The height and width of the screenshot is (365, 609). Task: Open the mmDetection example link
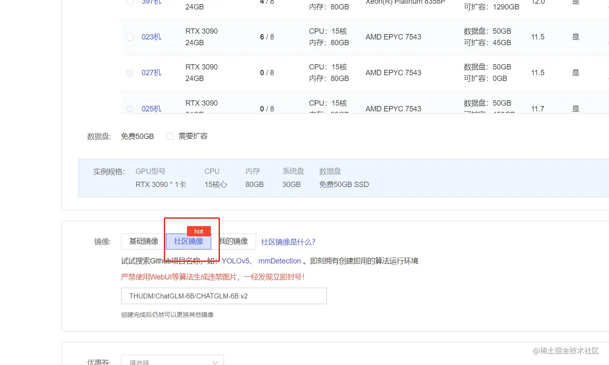pyautogui.click(x=280, y=261)
